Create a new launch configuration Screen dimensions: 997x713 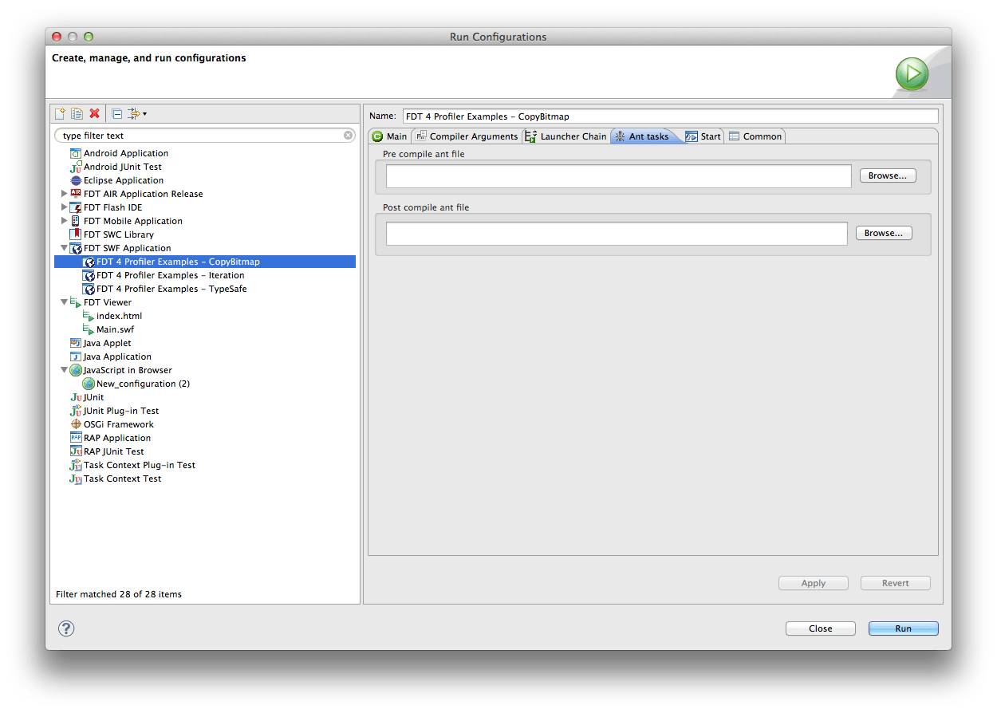coord(60,112)
